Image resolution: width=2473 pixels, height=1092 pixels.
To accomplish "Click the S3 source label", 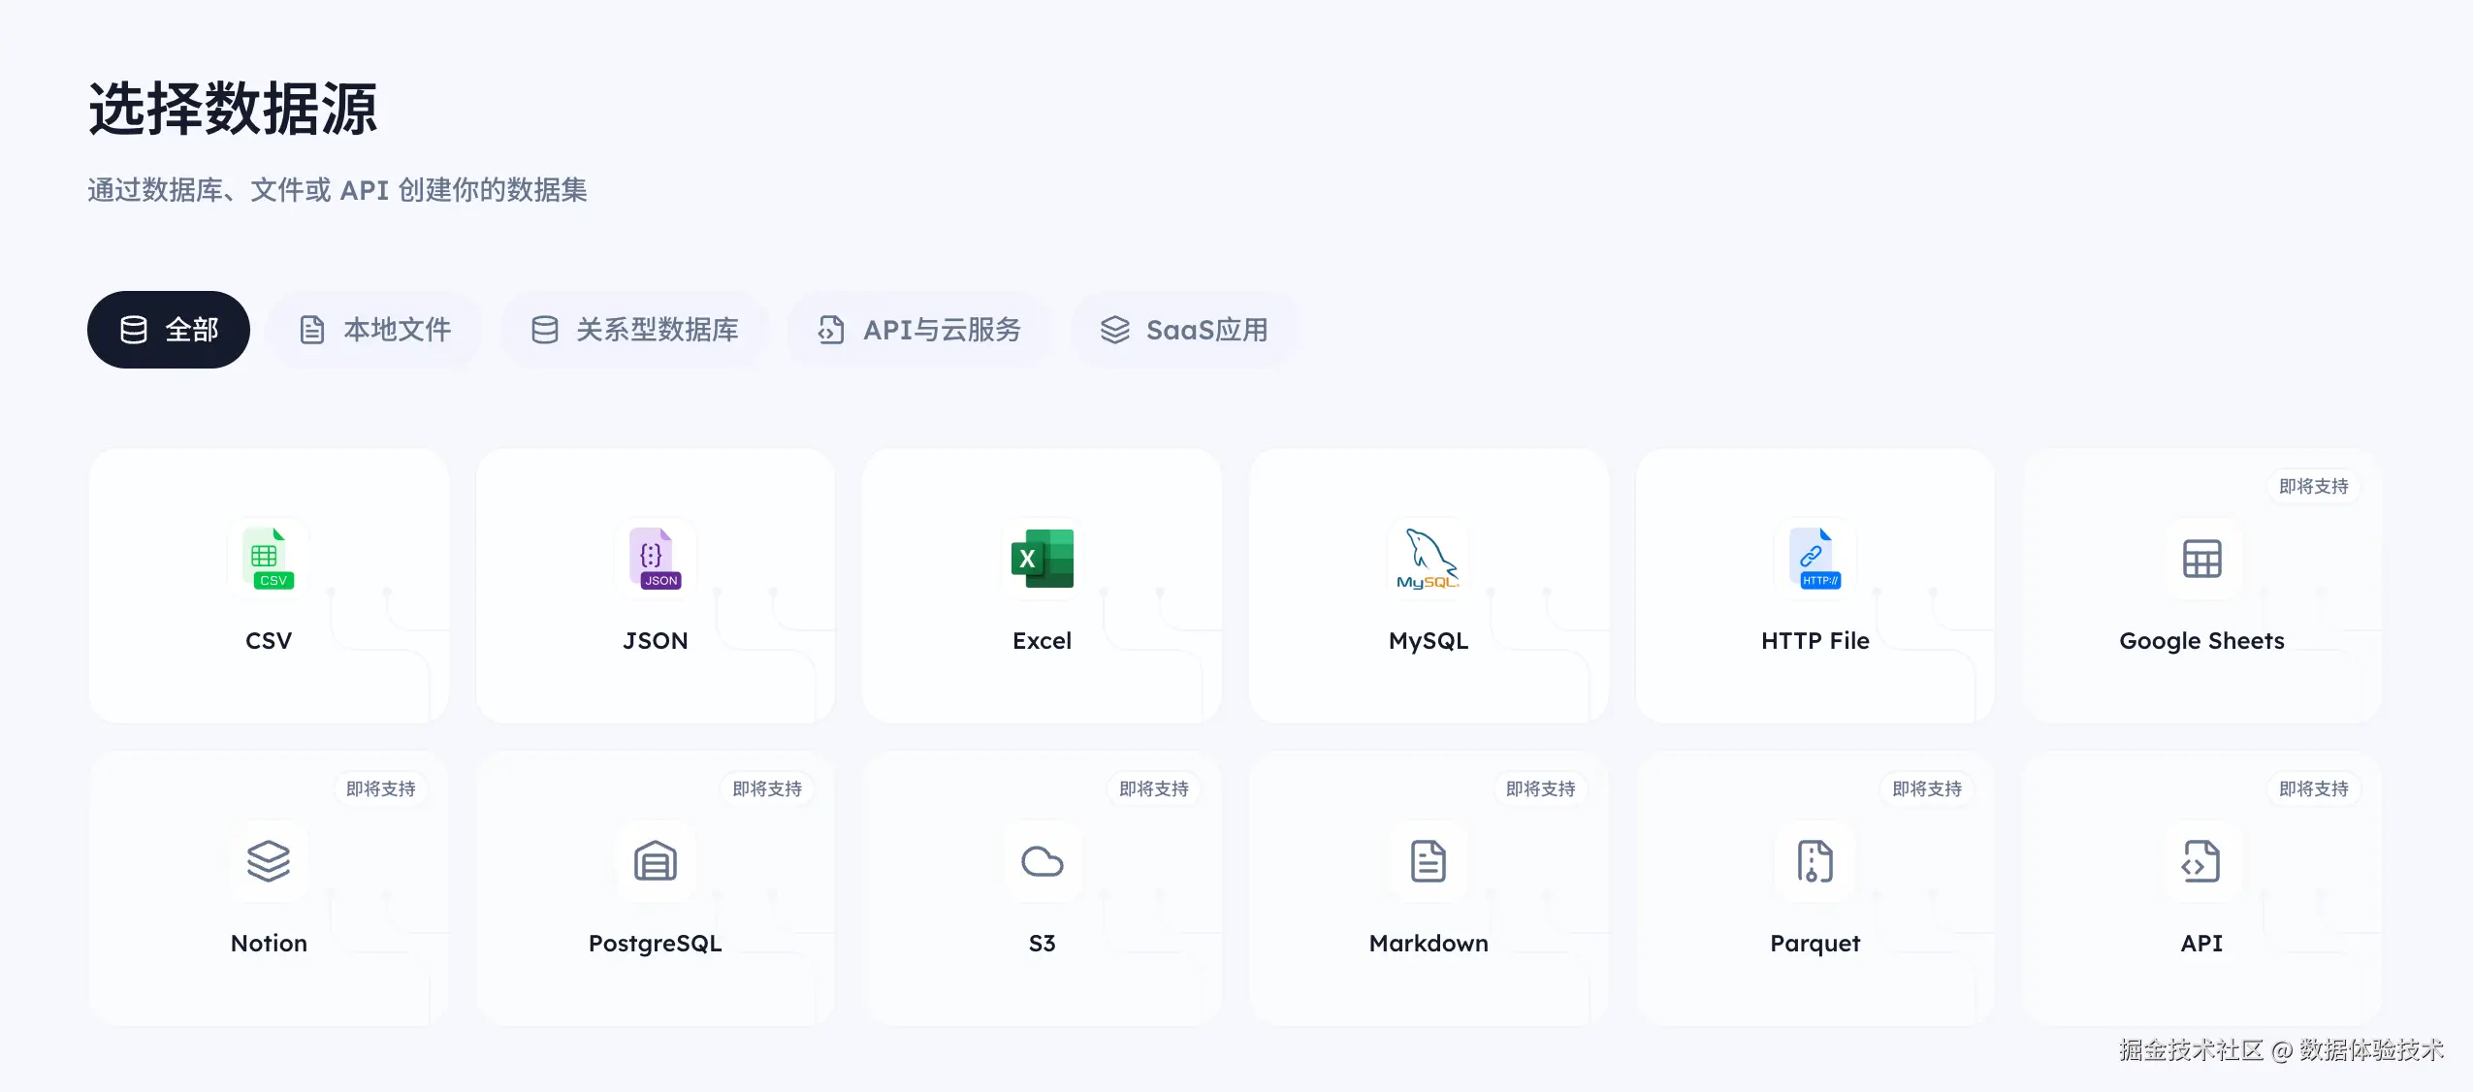I will click(x=1043, y=944).
